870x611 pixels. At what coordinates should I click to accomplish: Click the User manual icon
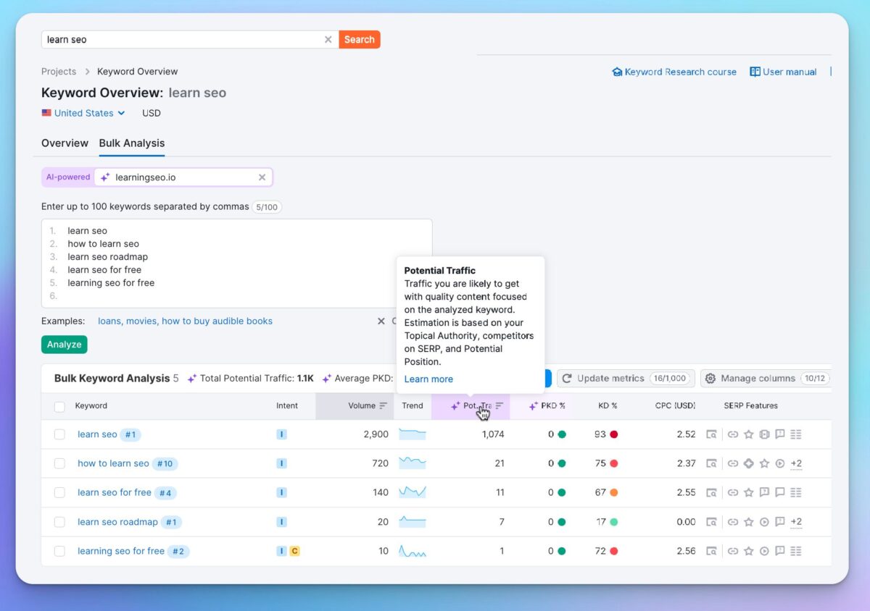[x=755, y=71]
